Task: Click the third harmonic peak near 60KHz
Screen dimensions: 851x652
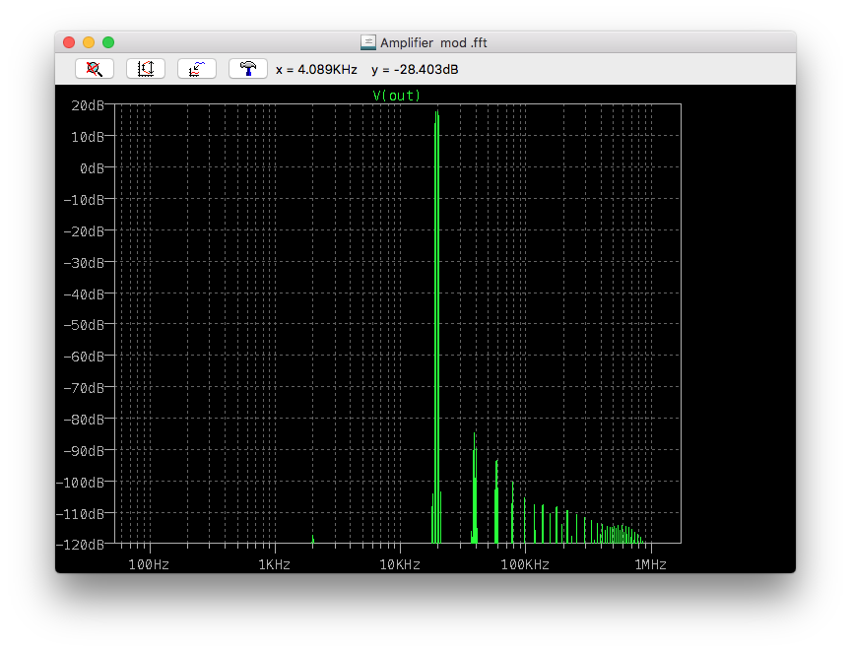Action: pyautogui.click(x=496, y=501)
